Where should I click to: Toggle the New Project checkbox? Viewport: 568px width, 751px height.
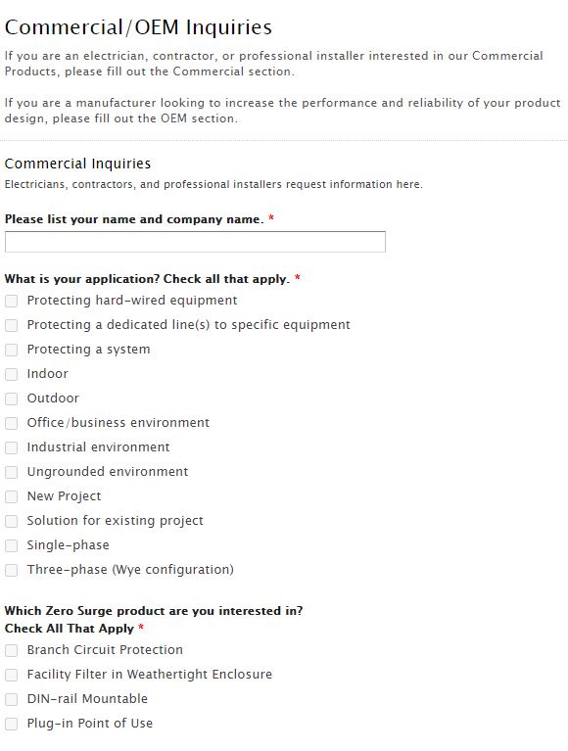pos(11,496)
